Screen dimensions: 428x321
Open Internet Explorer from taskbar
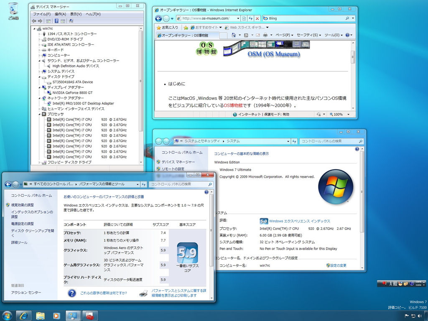point(24,316)
